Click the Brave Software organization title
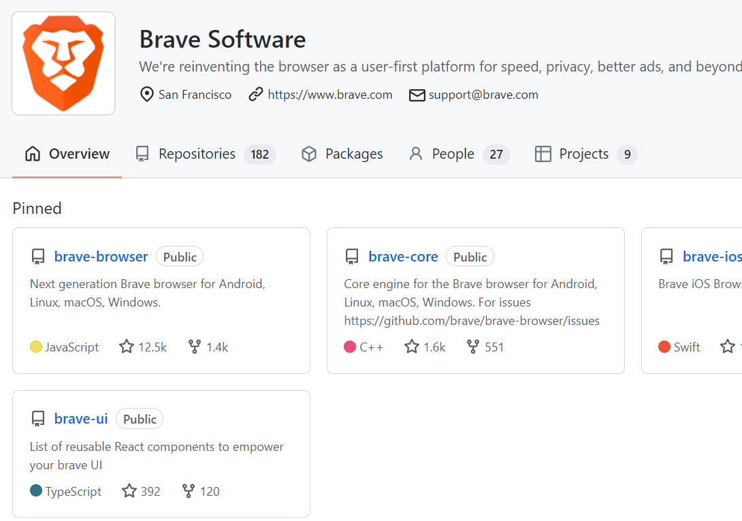This screenshot has width=742, height=521. tap(223, 40)
